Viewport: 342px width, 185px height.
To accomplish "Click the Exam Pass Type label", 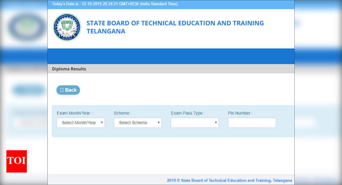I will tap(188, 113).
